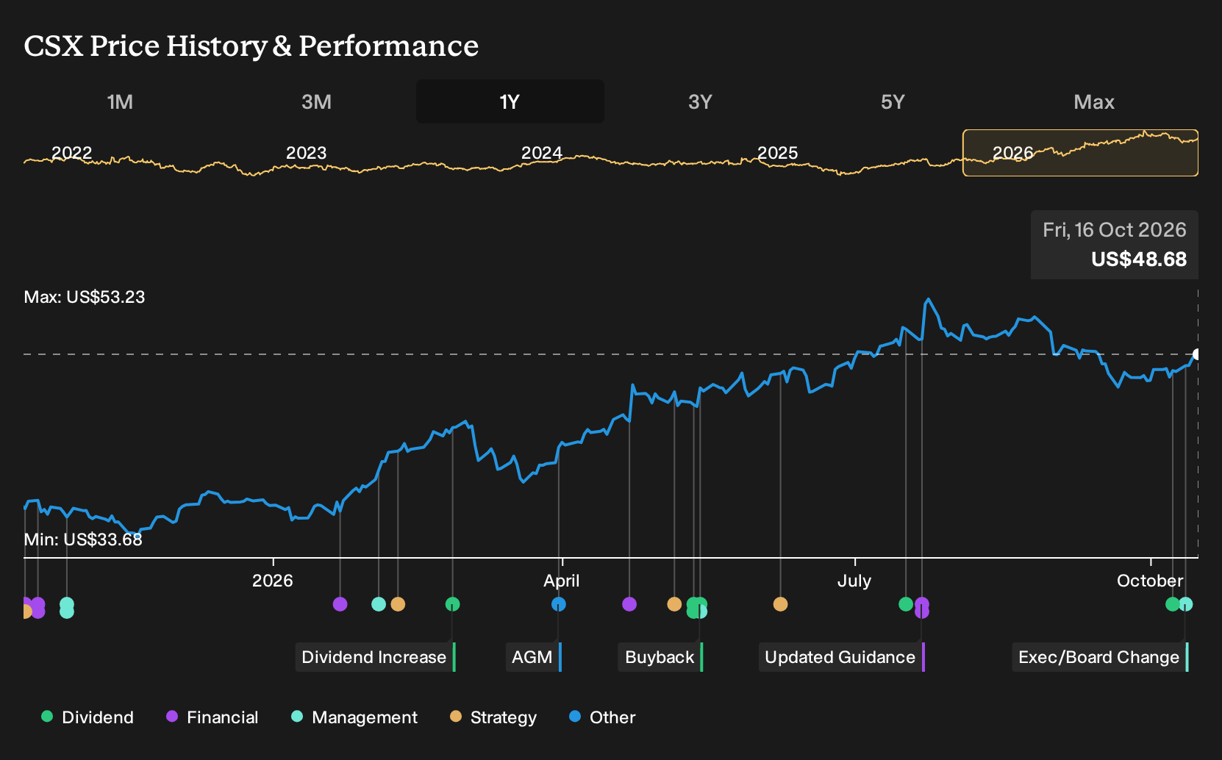Toggle the Financial legend filter
This screenshot has width=1222, height=760.
(x=212, y=717)
